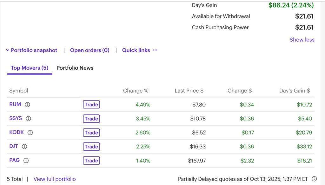This screenshot has height=185, width=325.
Task: Sort by the Change % column header
Action: [x=136, y=91]
